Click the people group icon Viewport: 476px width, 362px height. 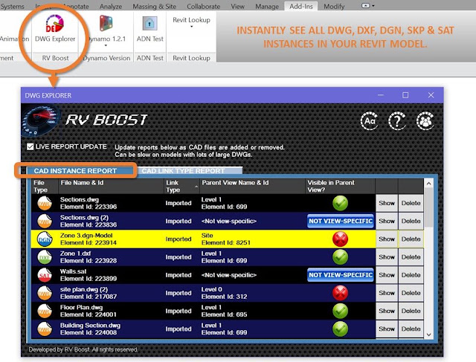coord(425,121)
